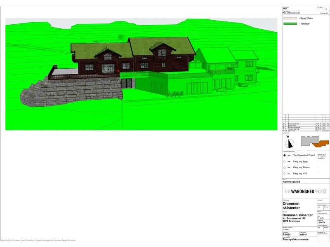Click the dark smudge above the left roof
330x247 pixels.
[121, 37]
